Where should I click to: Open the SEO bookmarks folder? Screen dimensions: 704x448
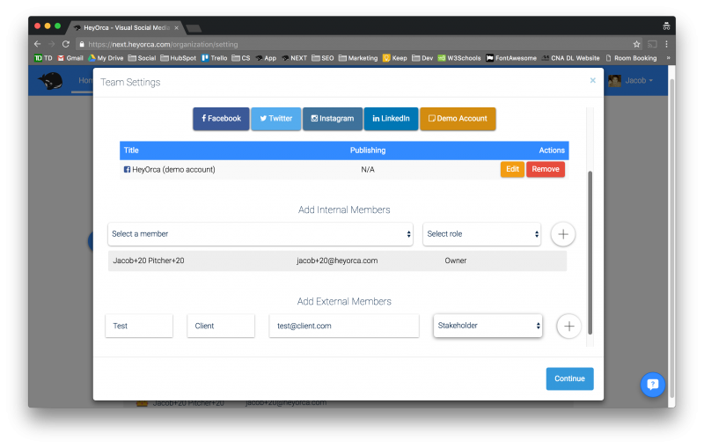[x=323, y=58]
